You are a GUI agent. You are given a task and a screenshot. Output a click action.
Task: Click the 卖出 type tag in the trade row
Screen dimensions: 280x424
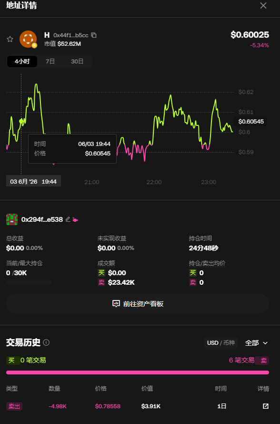click(x=14, y=406)
